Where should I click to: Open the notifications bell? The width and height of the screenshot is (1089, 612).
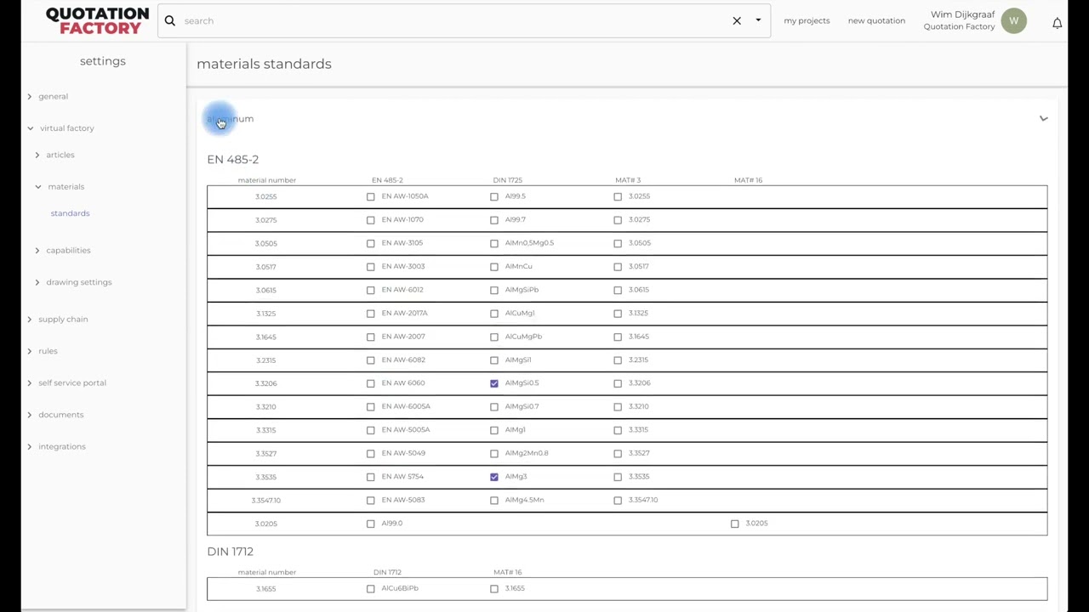point(1057,23)
